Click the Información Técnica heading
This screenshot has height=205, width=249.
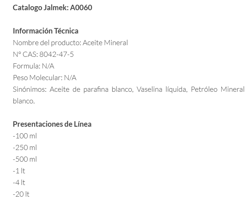[46, 31]
